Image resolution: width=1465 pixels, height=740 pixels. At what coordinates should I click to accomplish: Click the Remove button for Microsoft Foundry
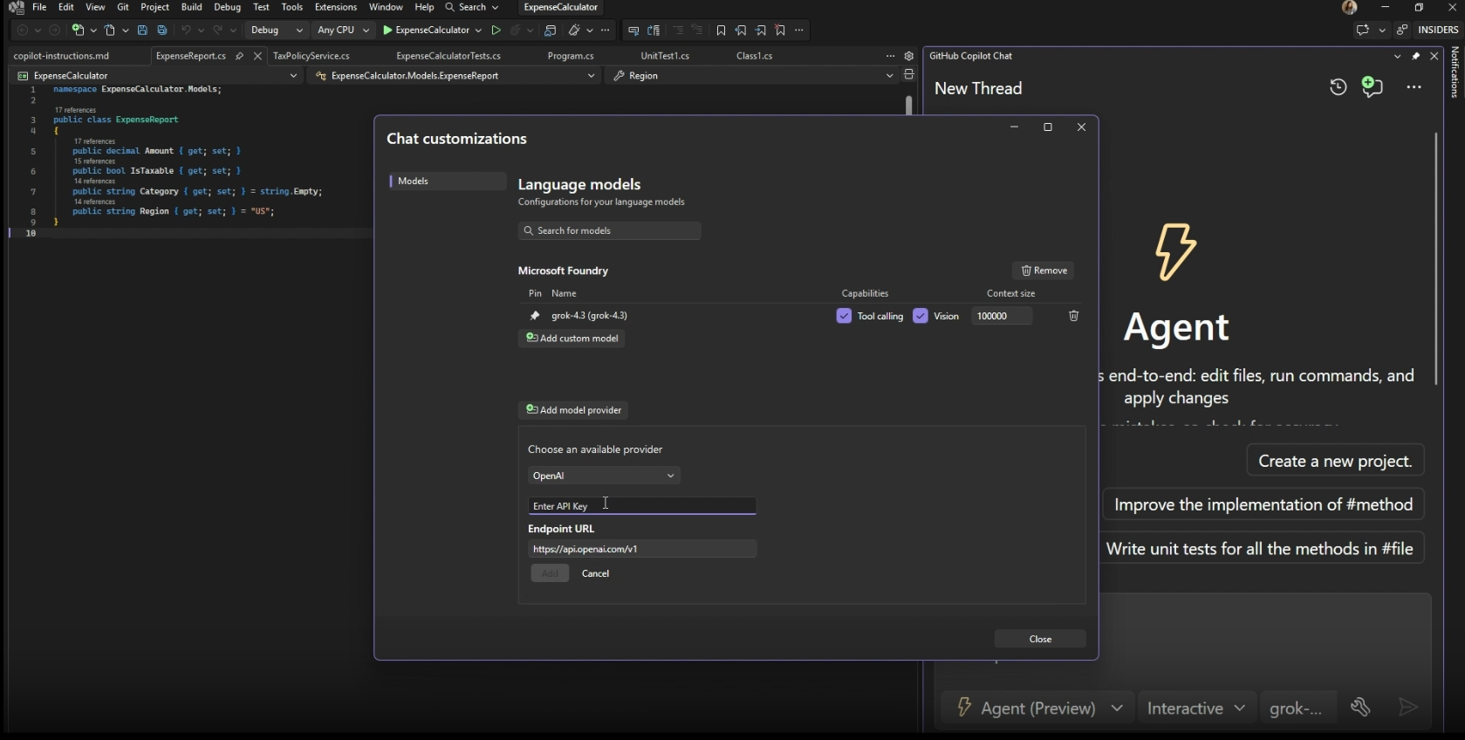click(x=1044, y=271)
